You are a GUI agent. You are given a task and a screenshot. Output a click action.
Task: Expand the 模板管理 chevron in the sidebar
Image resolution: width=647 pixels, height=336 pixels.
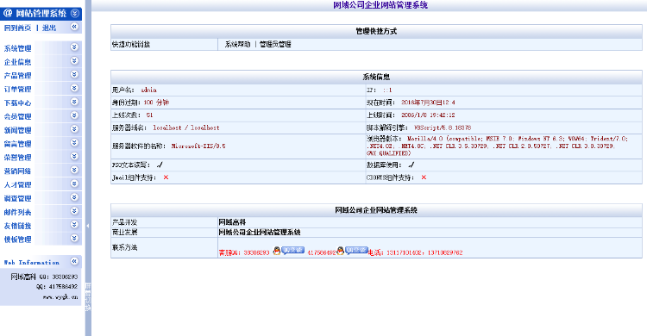coord(74,239)
